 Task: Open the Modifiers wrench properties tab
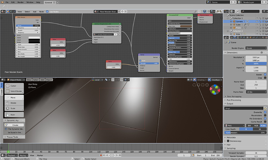click(x=257, y=37)
